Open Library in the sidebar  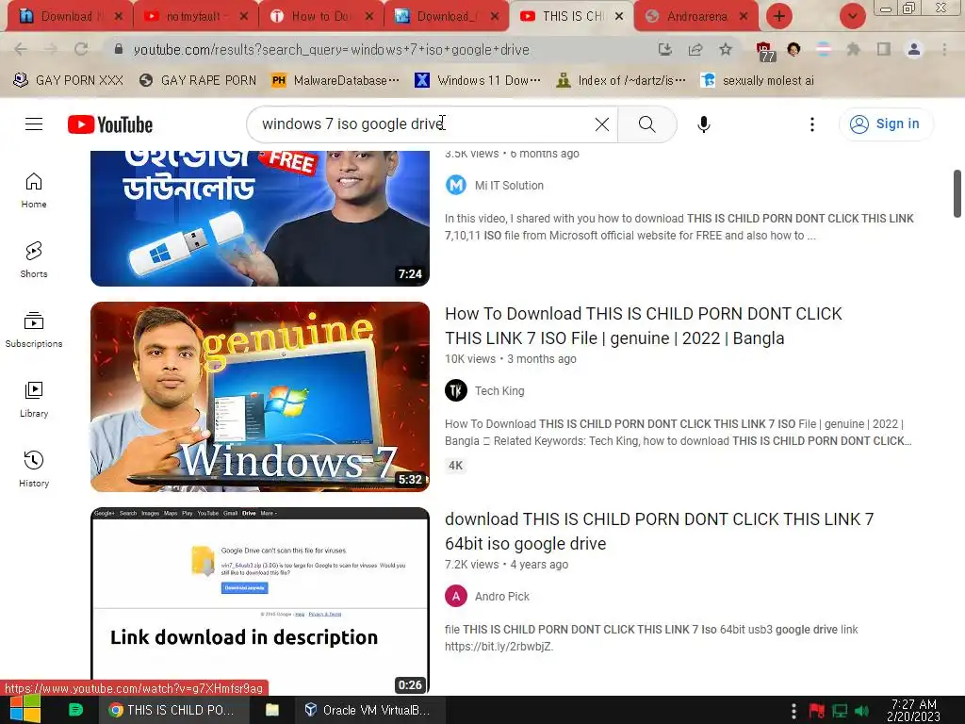click(x=34, y=399)
